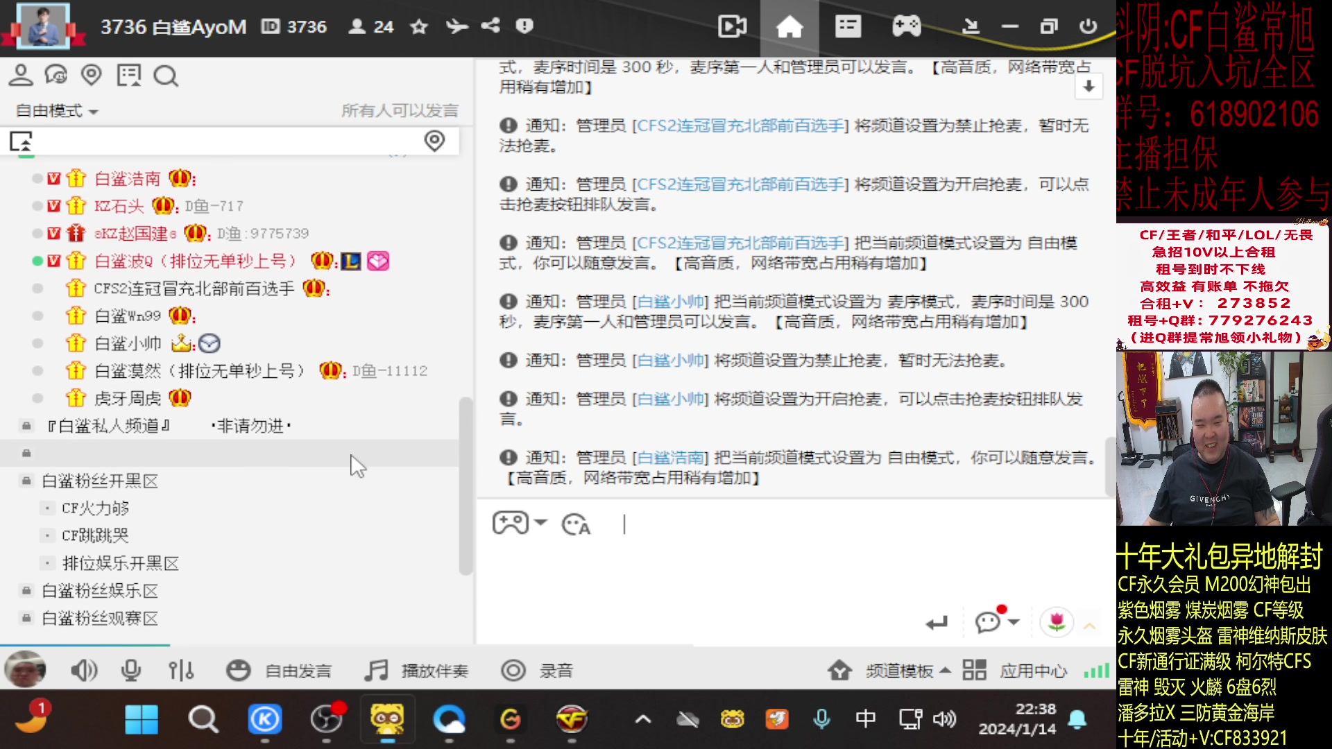Open the game controller panel in chat input
Image resolution: width=1332 pixels, height=749 pixels.
tap(510, 522)
